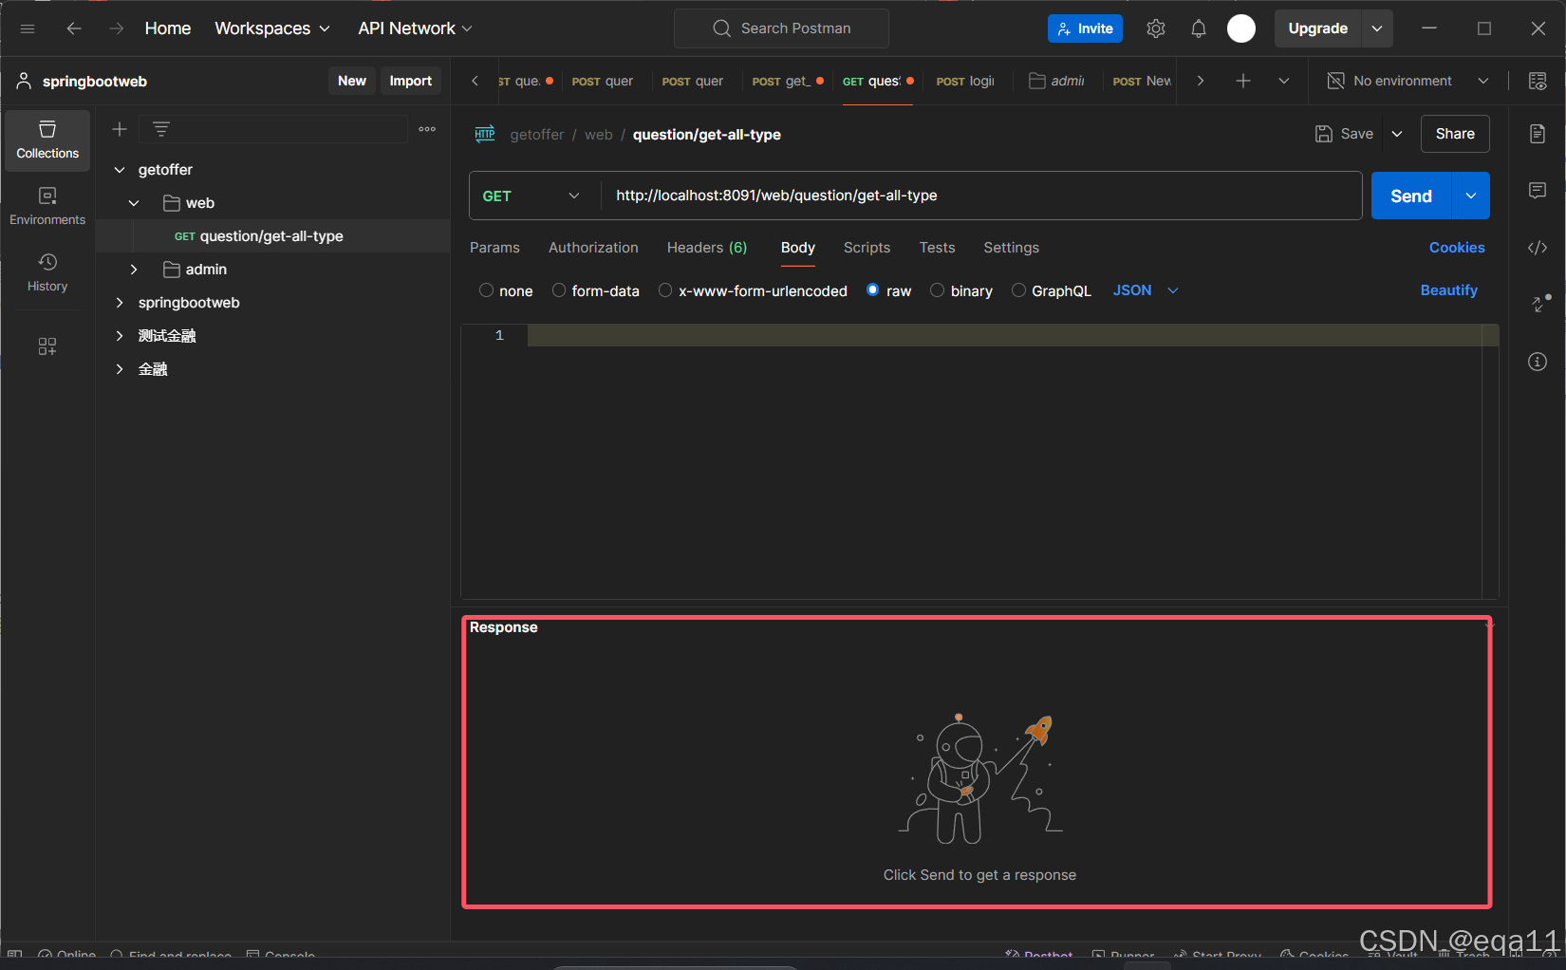1566x970 pixels.
Task: Open the Environments sidebar panel
Action: click(47, 206)
